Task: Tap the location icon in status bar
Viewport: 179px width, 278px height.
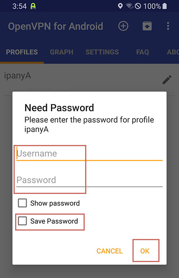Action: [x=120, y=6]
